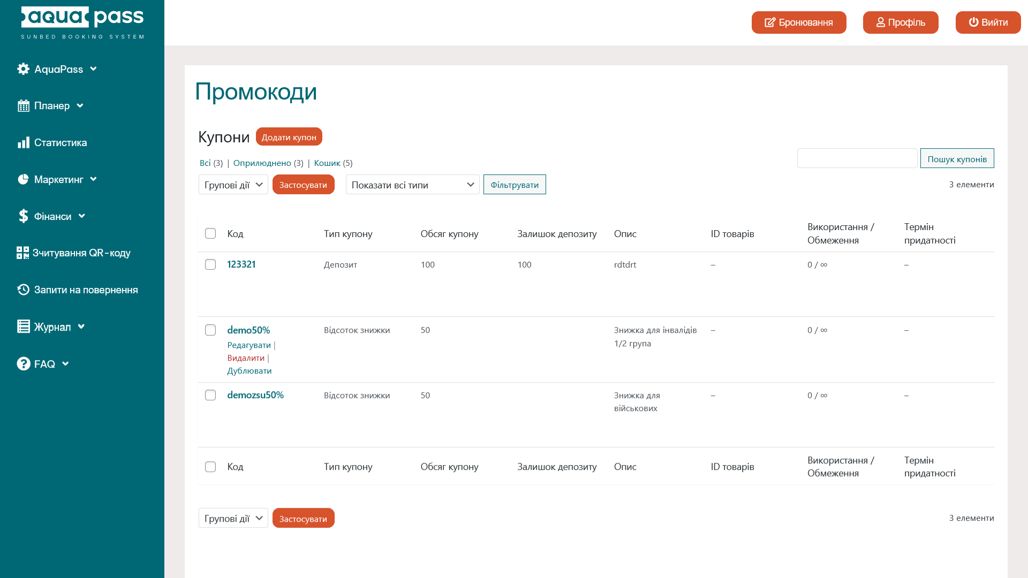Click the calendar icon for Планер
The image size is (1028, 578).
point(23,106)
